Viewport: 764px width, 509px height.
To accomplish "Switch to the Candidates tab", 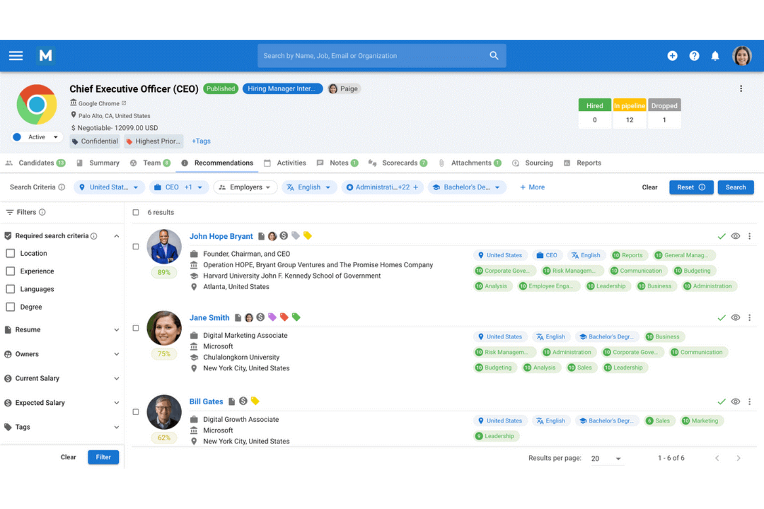I will [x=35, y=163].
